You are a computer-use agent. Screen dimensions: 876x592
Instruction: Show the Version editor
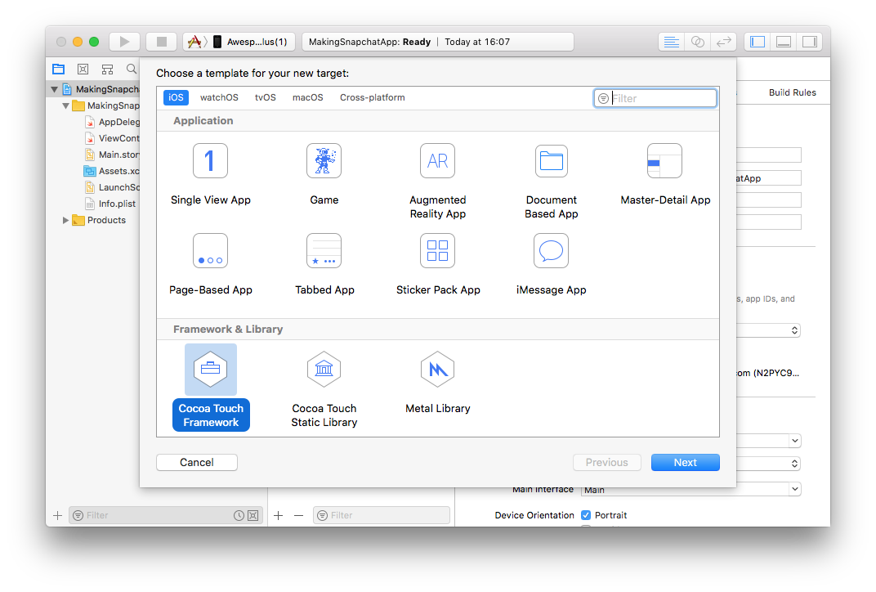point(723,42)
